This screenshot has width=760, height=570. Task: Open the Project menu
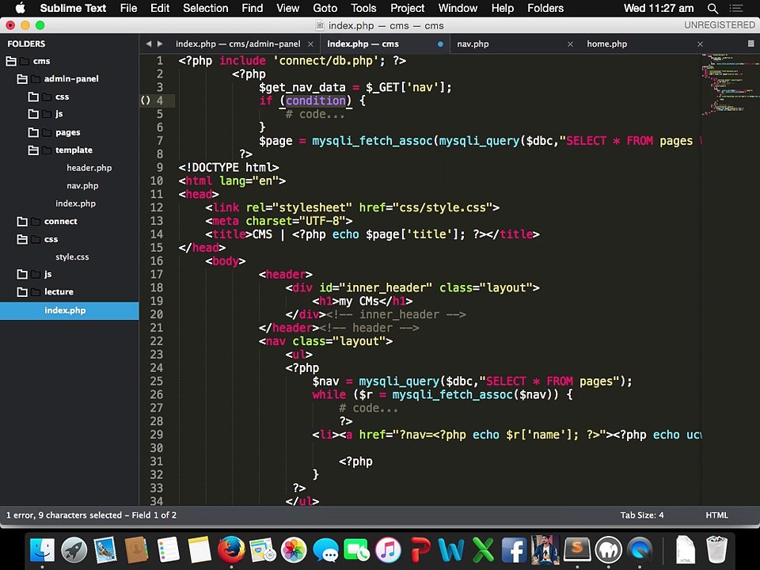click(408, 8)
